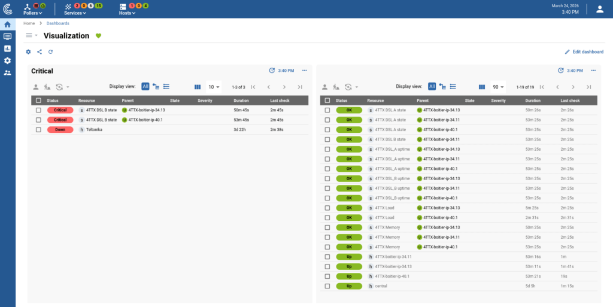Check the Teltonika row checkbox
This screenshot has width=613, height=307.
pyautogui.click(x=38, y=129)
